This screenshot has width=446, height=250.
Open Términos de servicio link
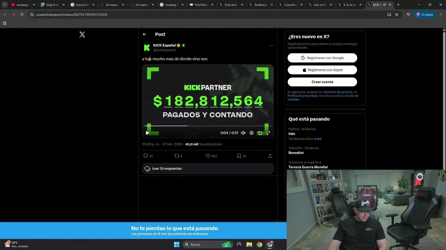pos(337,92)
